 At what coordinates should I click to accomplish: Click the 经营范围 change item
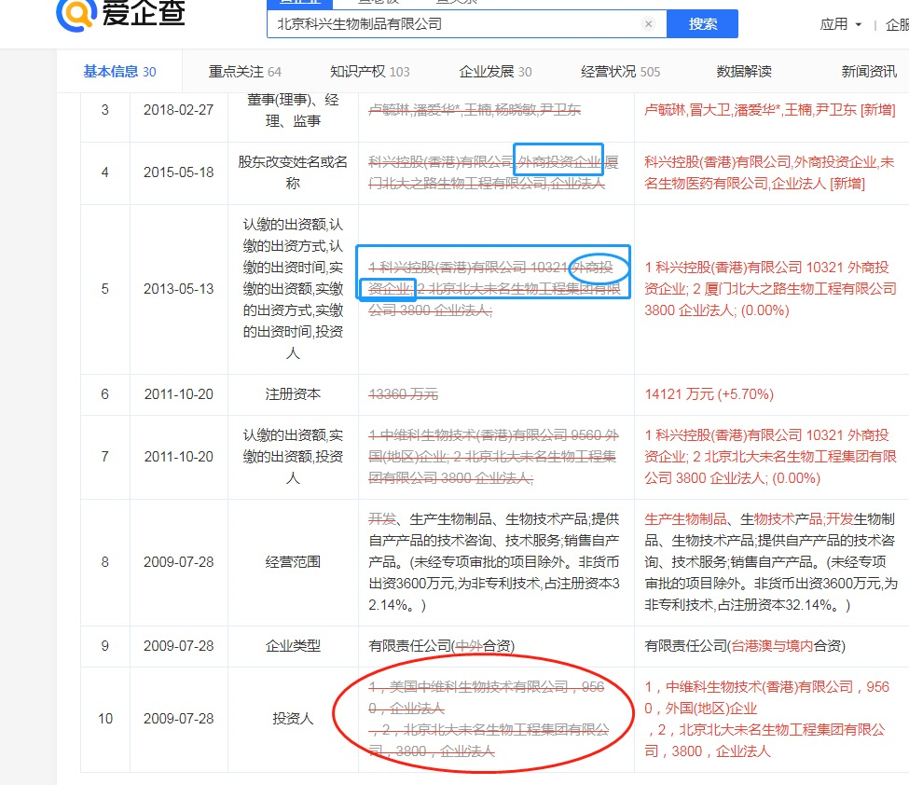click(293, 562)
